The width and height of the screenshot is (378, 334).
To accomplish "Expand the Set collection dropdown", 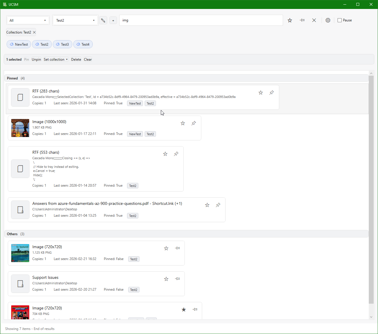I will pyautogui.click(x=56, y=60).
